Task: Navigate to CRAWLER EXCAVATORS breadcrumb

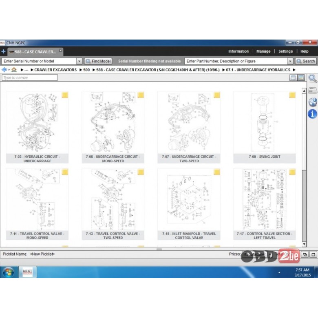Action: click(55, 70)
